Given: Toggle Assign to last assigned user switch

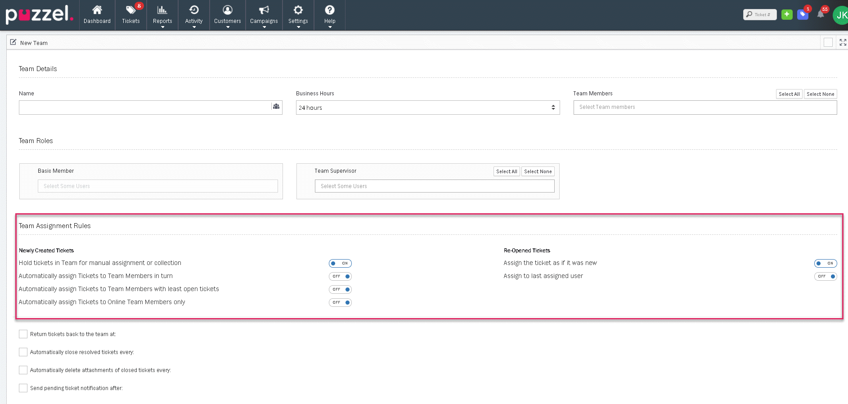Looking at the screenshot, I should pyautogui.click(x=825, y=276).
